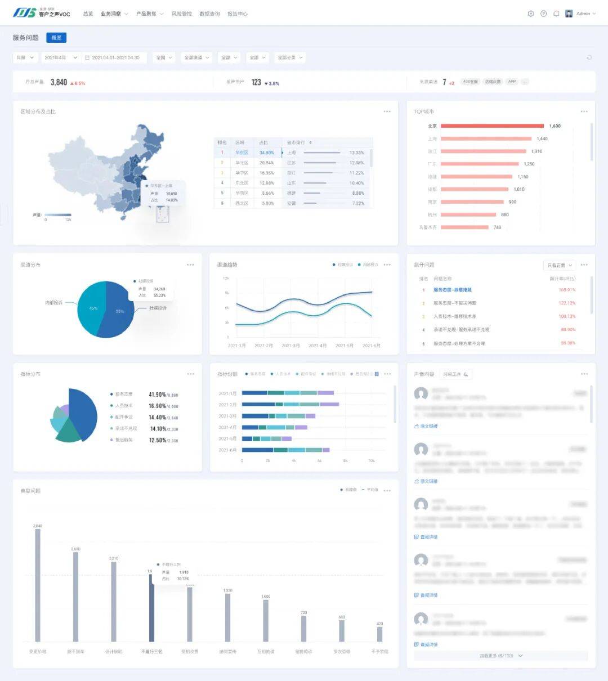Click the help question mark icon
608x681 pixels.
click(543, 14)
